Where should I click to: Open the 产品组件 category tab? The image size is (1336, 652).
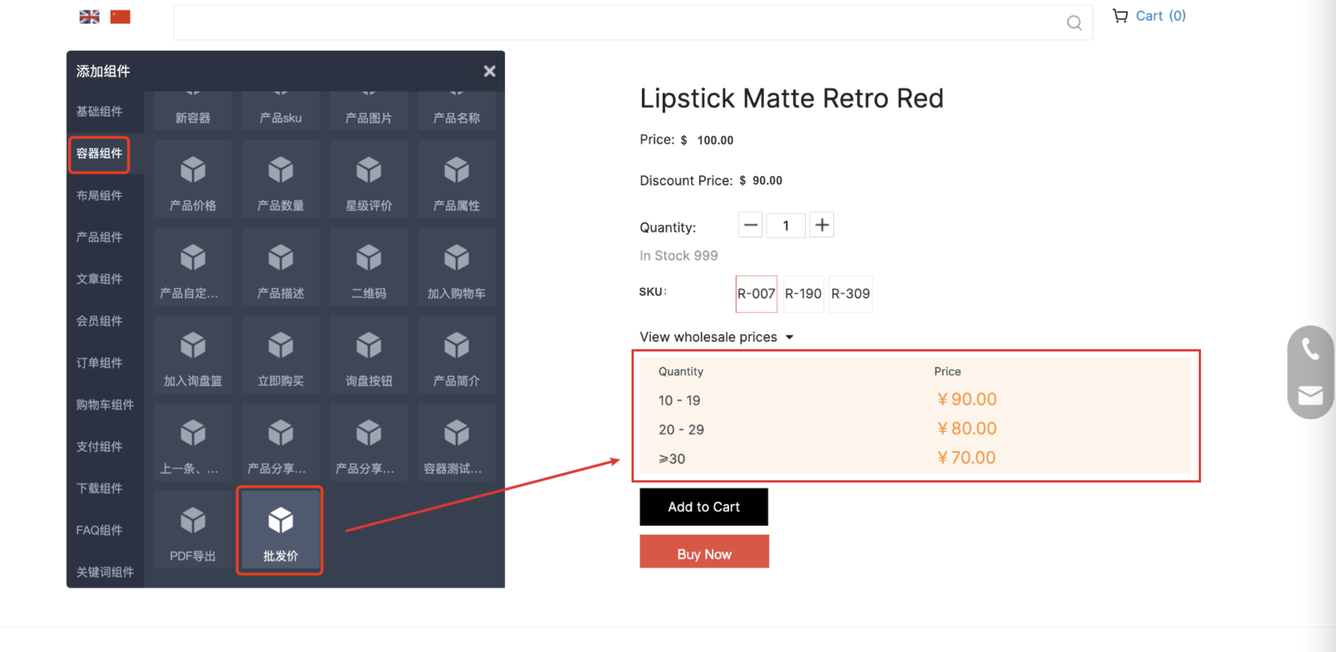coord(100,237)
